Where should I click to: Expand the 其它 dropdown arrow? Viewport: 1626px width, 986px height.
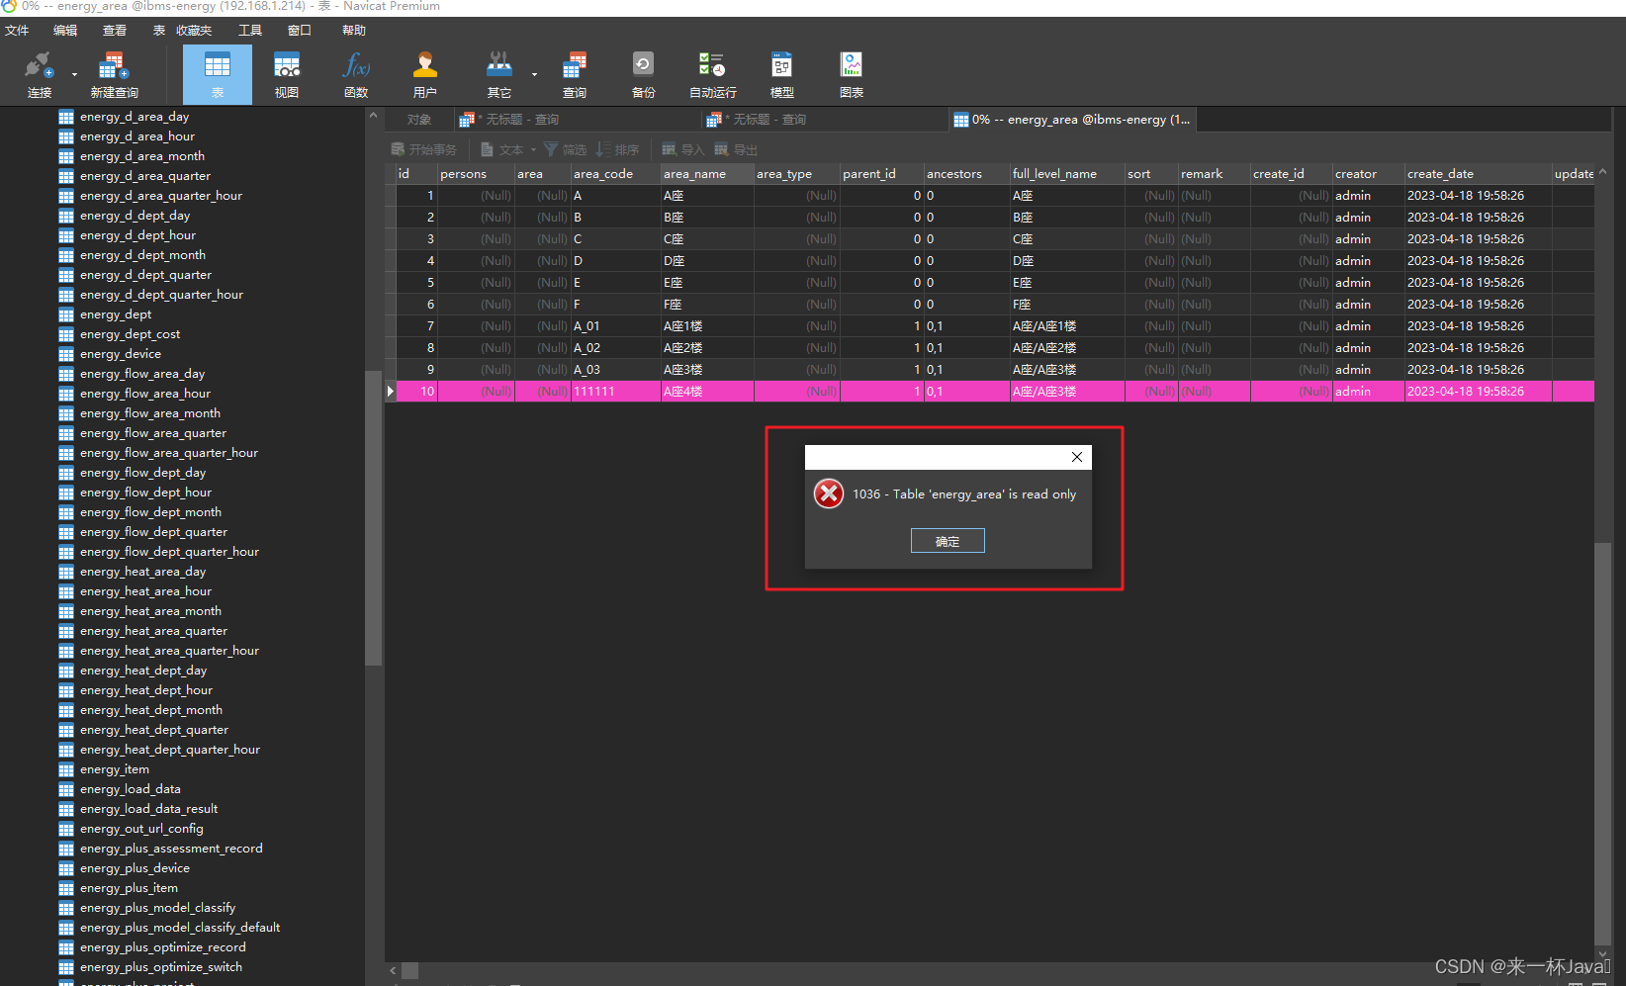(534, 74)
